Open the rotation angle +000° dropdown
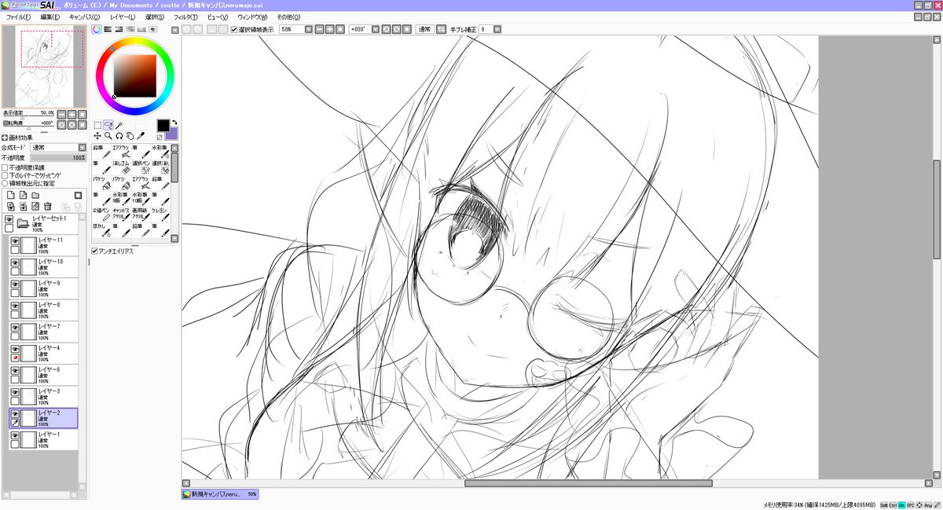The width and height of the screenshot is (943, 510). 376,29
